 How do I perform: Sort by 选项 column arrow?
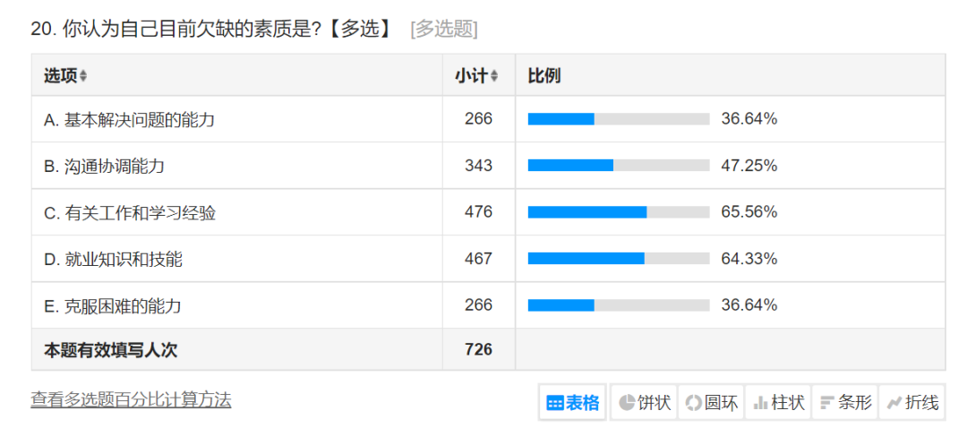click(x=83, y=77)
